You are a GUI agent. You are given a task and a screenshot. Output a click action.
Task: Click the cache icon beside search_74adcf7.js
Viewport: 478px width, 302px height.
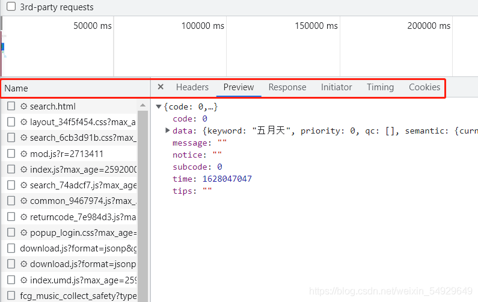24,185
